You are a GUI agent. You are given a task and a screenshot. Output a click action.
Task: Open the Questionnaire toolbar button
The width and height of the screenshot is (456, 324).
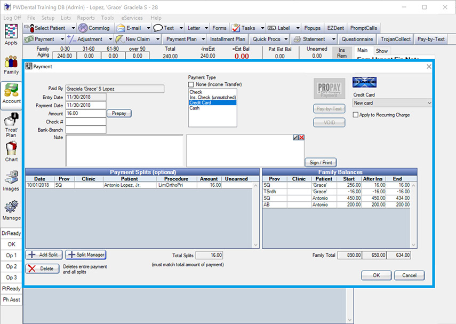[357, 39]
